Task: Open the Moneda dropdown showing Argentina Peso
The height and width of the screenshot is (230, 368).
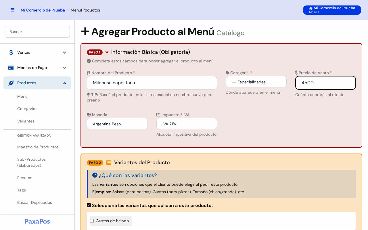Action: pos(117,124)
